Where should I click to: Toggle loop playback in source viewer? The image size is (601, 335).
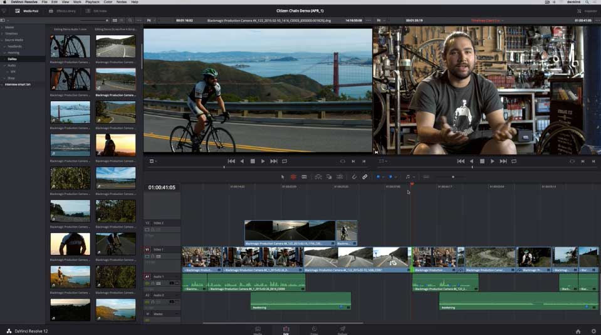(285, 161)
